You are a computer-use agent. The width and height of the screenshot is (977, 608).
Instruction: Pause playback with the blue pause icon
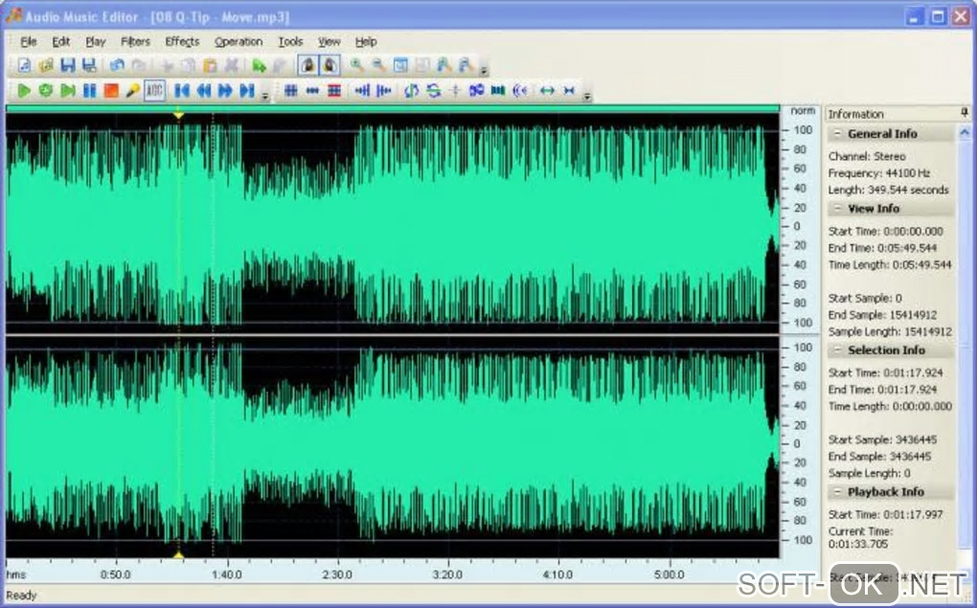pyautogui.click(x=89, y=91)
